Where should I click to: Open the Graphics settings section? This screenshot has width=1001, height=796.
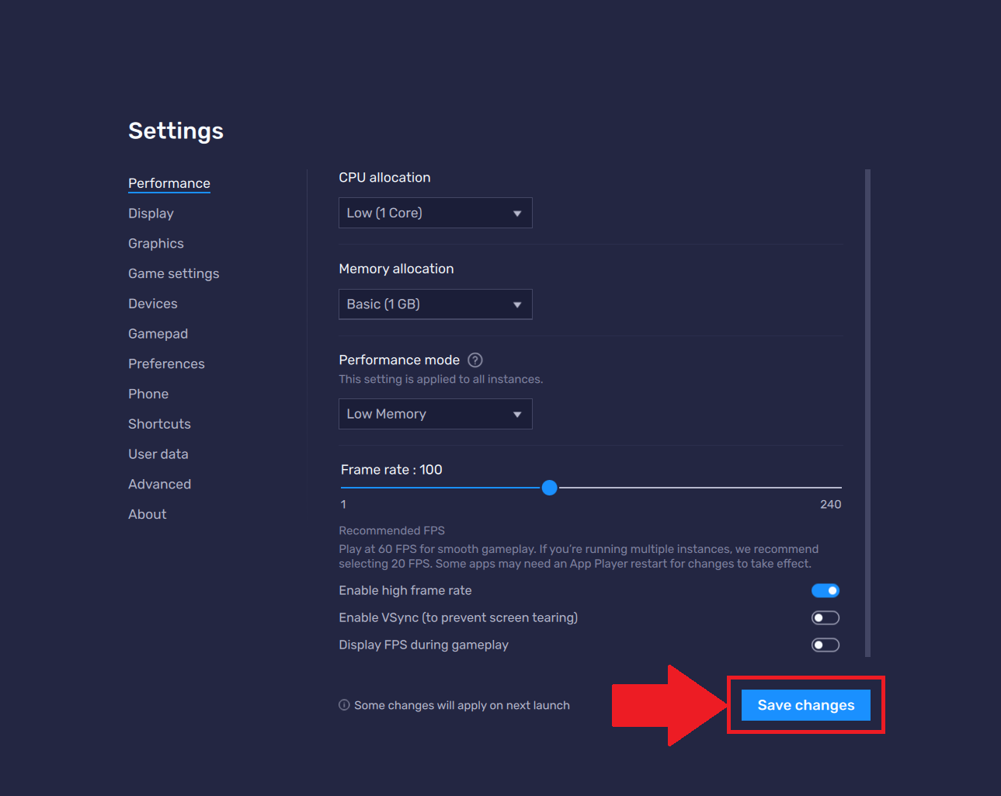click(156, 244)
